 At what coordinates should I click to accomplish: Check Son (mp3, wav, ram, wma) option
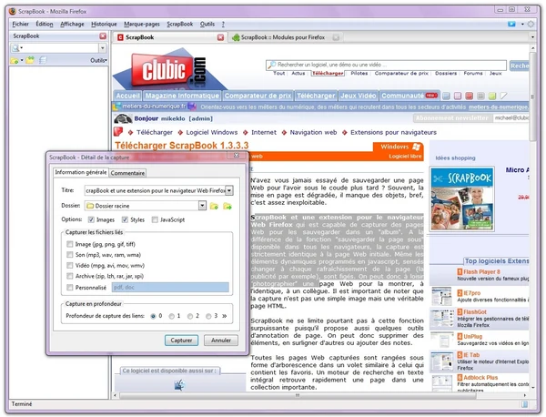(70, 255)
